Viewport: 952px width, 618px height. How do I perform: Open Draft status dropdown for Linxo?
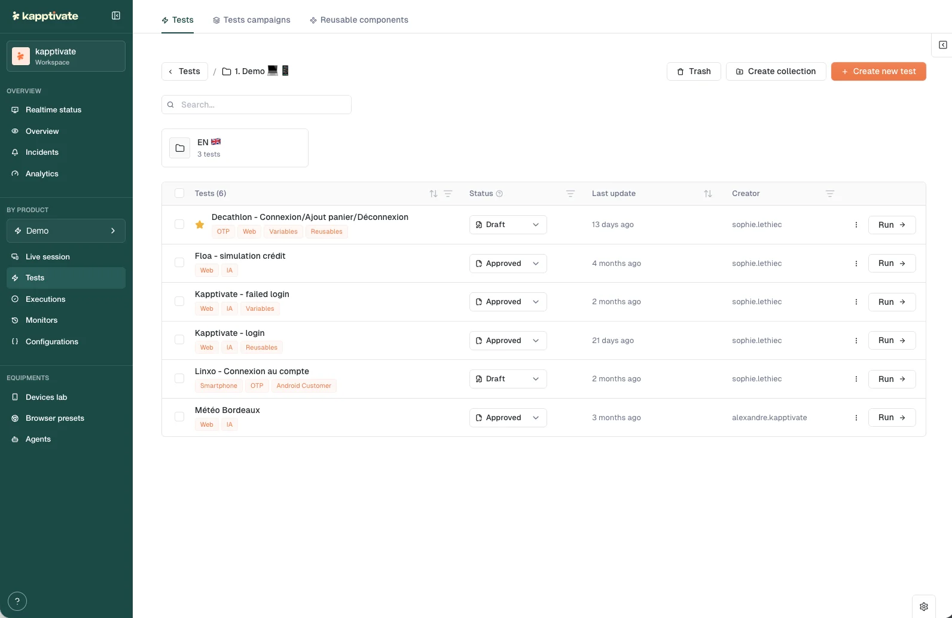508,379
